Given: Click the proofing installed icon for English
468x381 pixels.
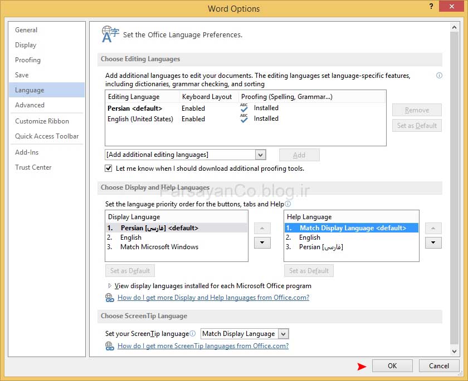Looking at the screenshot, I should (x=243, y=118).
